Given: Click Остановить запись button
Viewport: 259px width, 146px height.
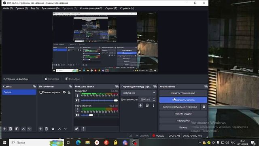Looking at the screenshot, I should point(183,100).
